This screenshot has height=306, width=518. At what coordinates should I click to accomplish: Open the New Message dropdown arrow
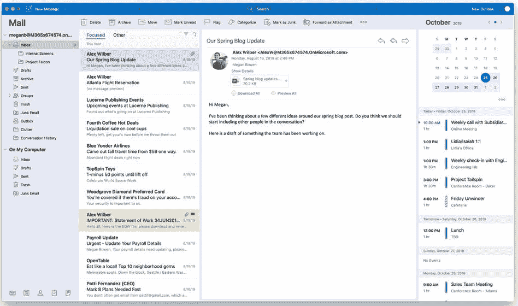65,9
